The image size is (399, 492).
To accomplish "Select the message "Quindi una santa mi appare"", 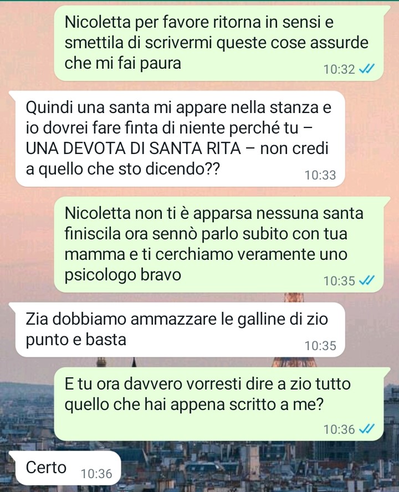I will click(180, 139).
